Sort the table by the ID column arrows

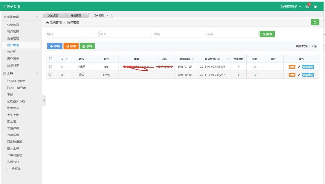tap(67, 59)
